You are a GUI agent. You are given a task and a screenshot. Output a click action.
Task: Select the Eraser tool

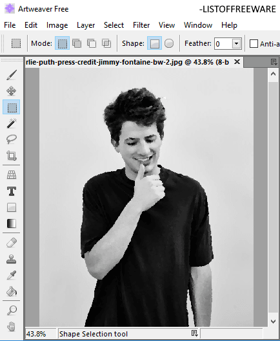pos(12,243)
